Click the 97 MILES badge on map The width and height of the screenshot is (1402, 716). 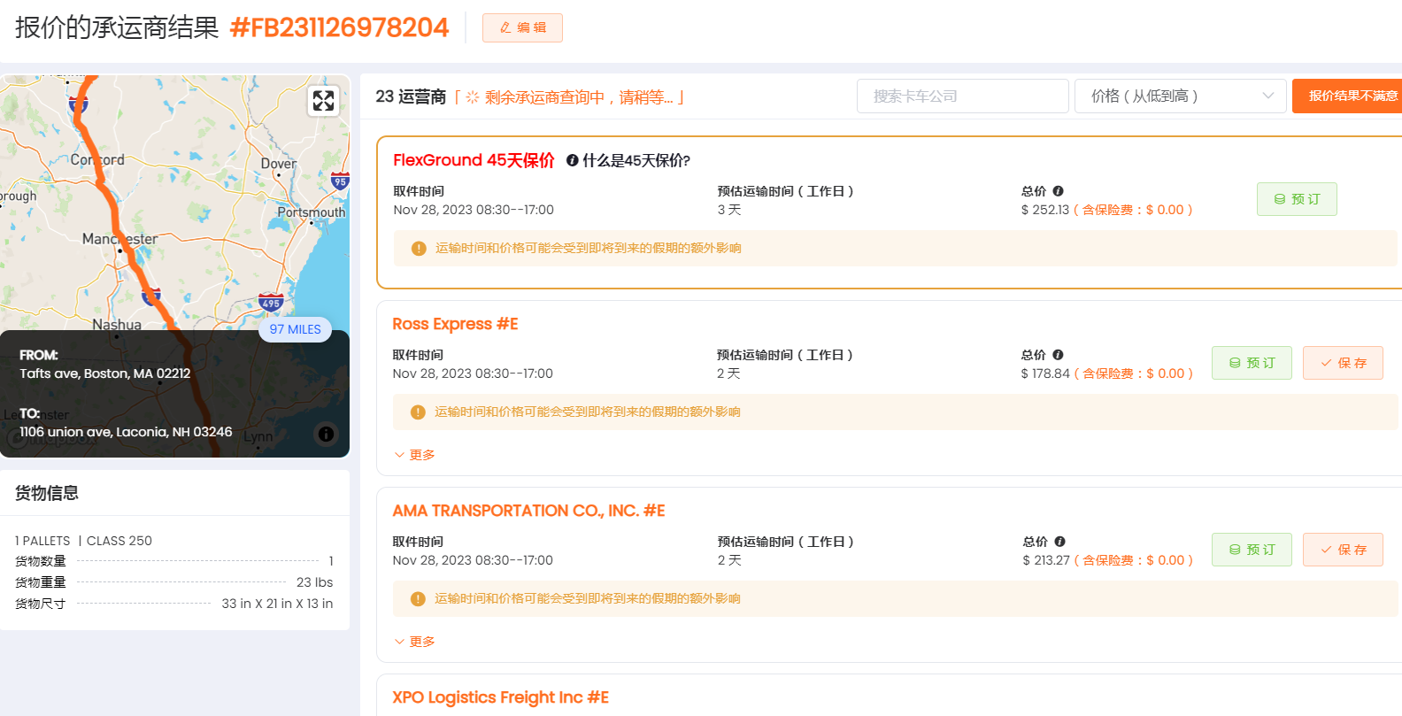(295, 329)
